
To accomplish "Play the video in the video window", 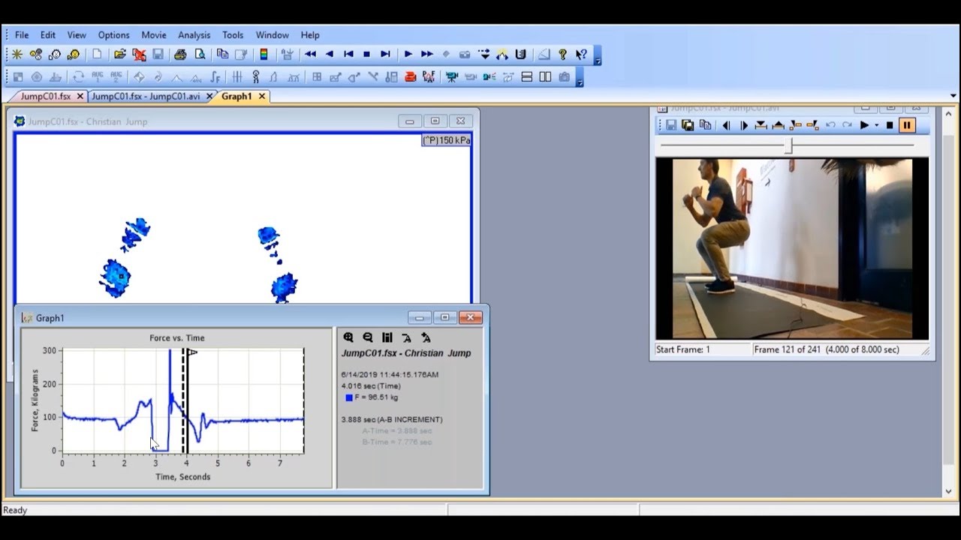I will click(x=864, y=125).
